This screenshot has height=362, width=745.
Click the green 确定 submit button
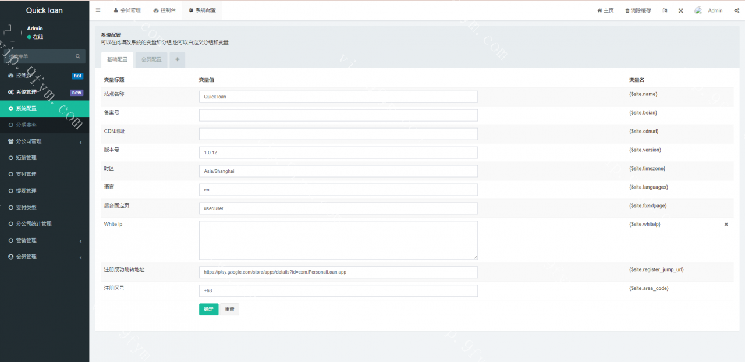208,309
